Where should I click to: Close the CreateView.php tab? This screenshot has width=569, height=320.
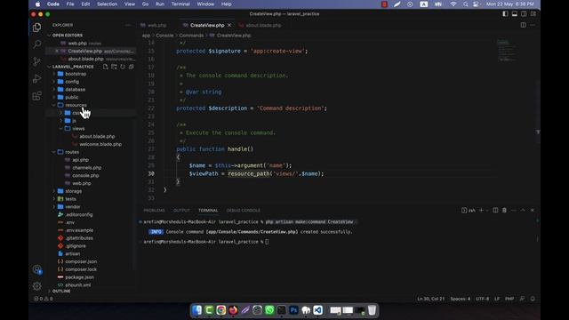[x=229, y=26]
